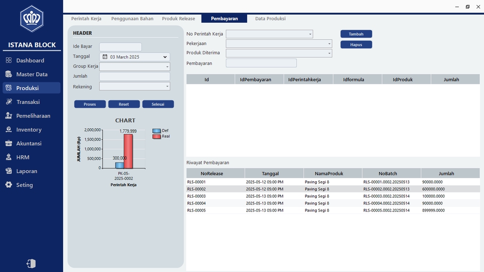Click the Istana Block crown logo
The width and height of the screenshot is (484, 272).
tap(32, 19)
